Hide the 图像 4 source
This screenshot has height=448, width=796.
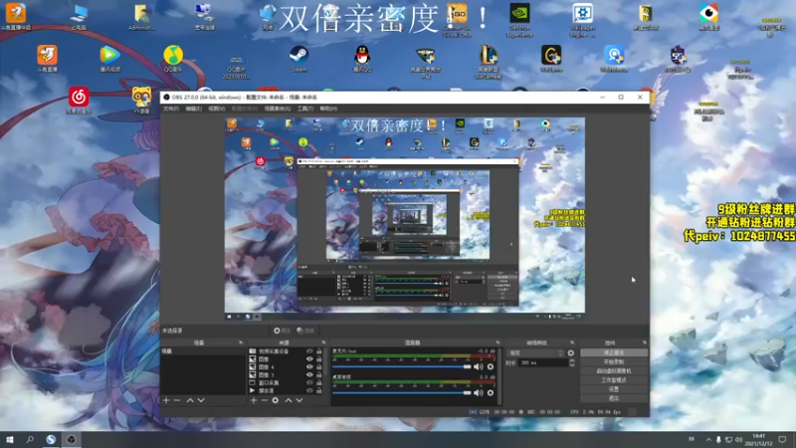coord(309,366)
